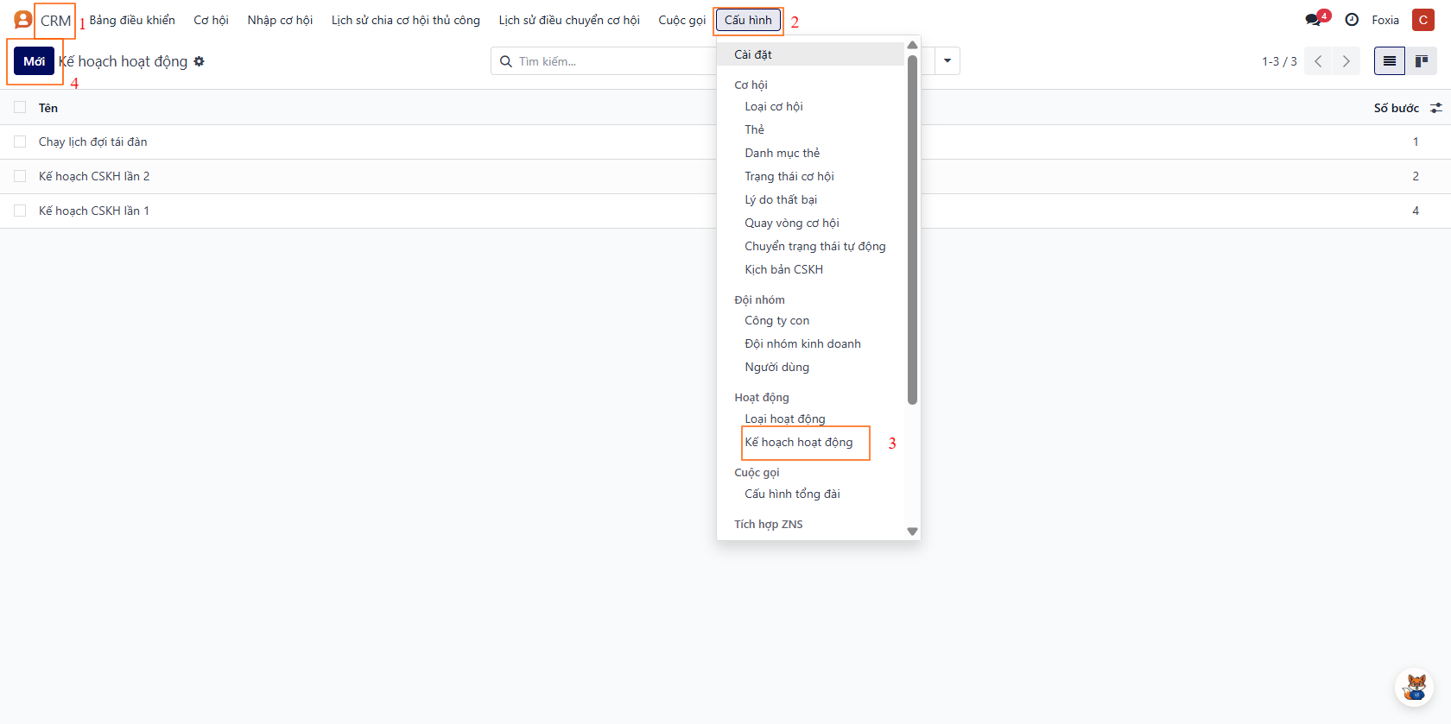Toggle the select-all checkbox in header
This screenshot has height=724, width=1451.
[20, 108]
